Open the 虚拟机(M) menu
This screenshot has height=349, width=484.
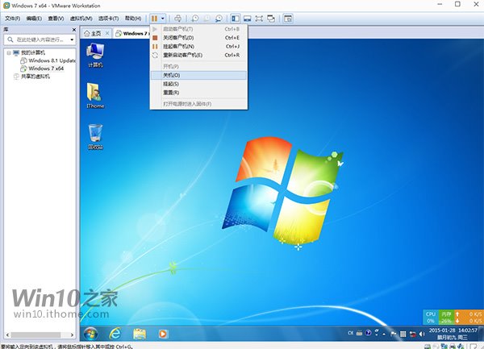coord(81,19)
